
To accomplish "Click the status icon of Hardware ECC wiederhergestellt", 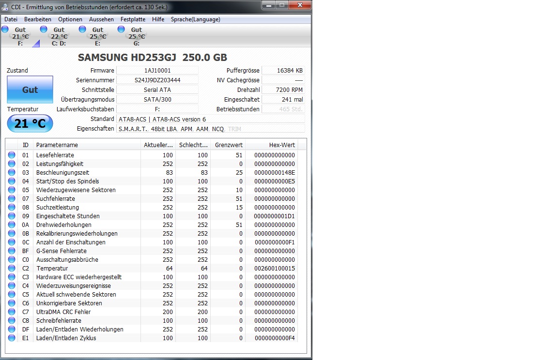I will 12,277.
